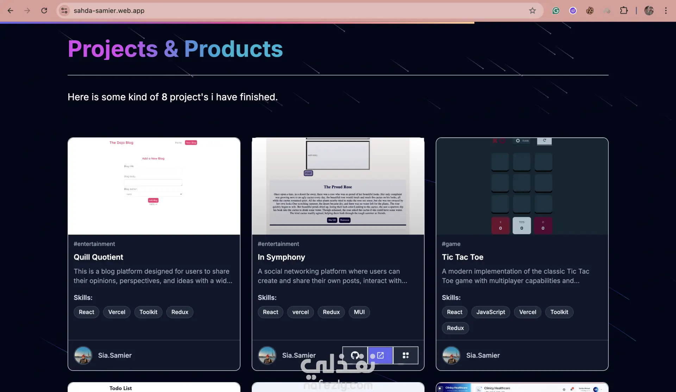Open In Symphony's live demo external link icon
Viewport: 676px width, 392px height.
(380, 355)
